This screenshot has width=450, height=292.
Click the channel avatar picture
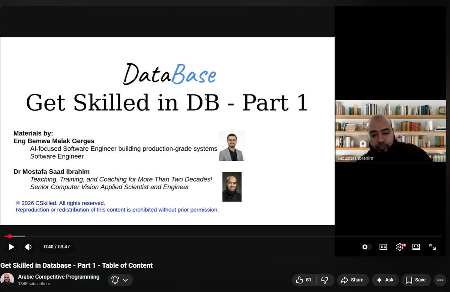[x=7, y=280]
